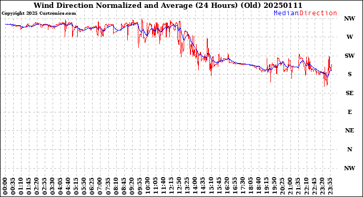Image resolution: width=363 pixels, height=197 pixels.
Task: Click the '23:20' time axis label
Action: coord(322,186)
